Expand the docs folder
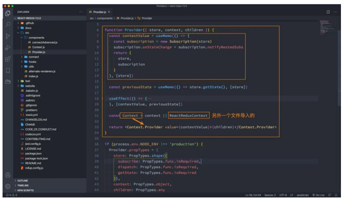 [x=28, y=28]
